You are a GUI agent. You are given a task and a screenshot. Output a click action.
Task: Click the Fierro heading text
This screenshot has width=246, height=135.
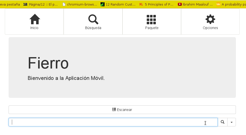pos(48,63)
